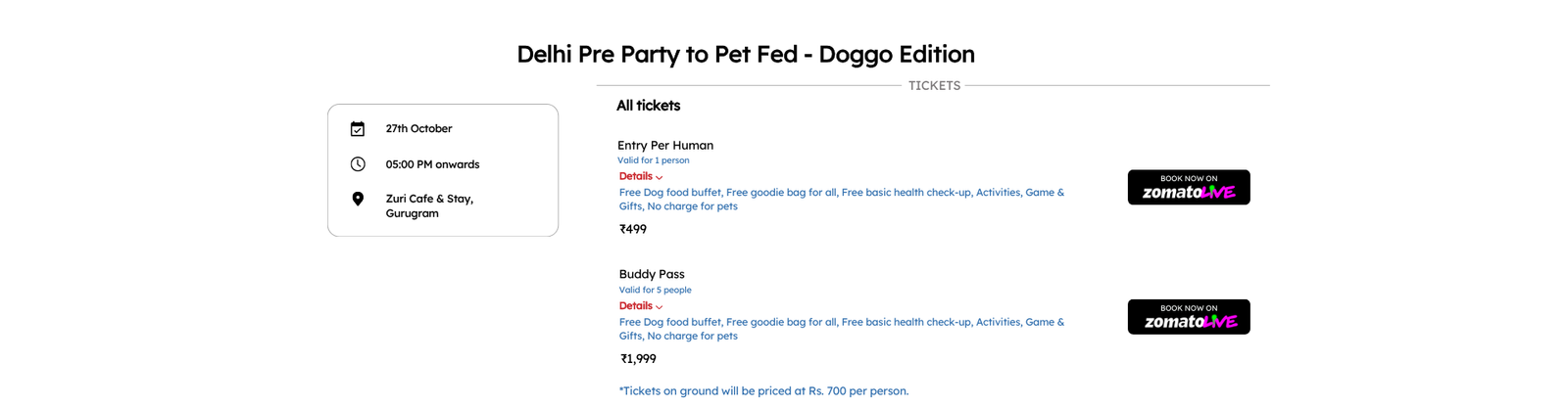
Task: Click the 27th October date text
Action: (x=418, y=128)
